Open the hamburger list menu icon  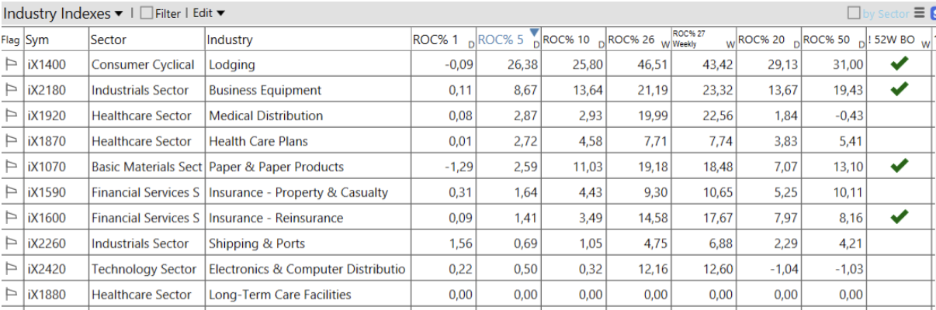(x=919, y=13)
